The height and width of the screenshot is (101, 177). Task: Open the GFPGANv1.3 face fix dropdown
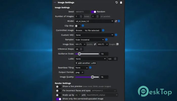click(x=104, y=91)
